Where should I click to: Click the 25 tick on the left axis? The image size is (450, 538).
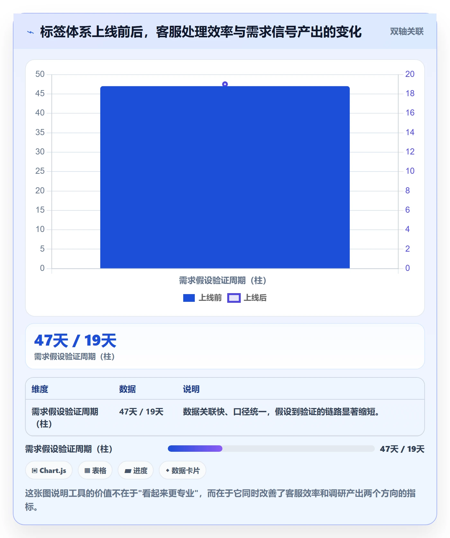pyautogui.click(x=40, y=171)
